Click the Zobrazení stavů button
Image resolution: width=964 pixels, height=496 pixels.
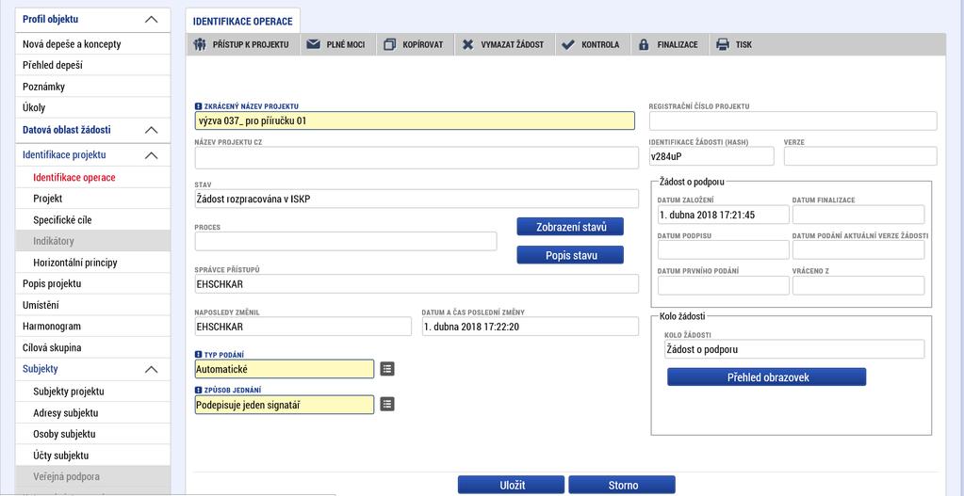(x=570, y=227)
